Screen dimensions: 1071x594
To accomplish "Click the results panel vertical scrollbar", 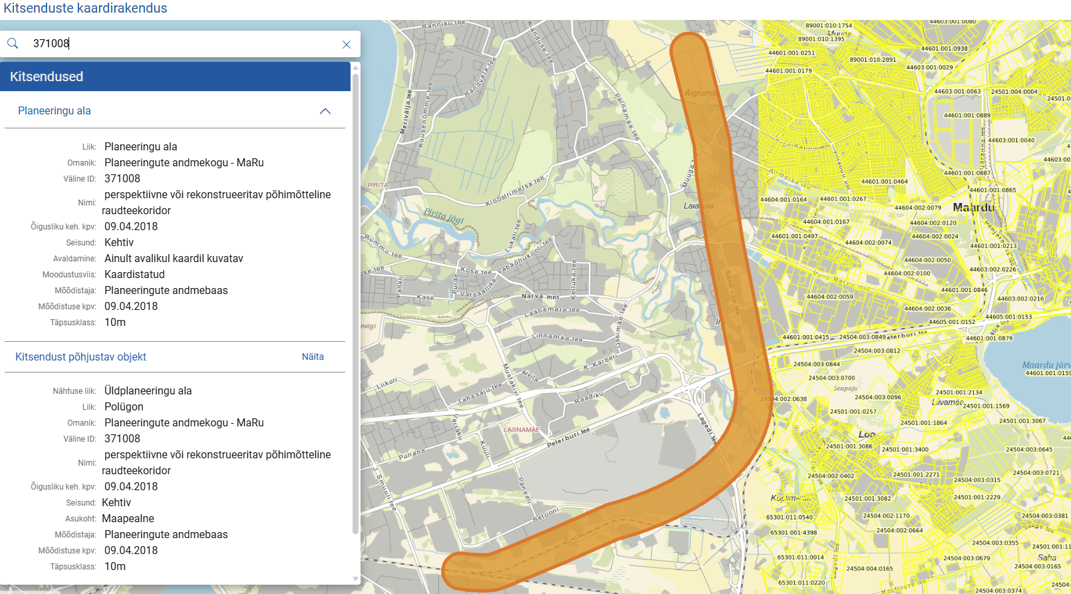I will pyautogui.click(x=355, y=299).
